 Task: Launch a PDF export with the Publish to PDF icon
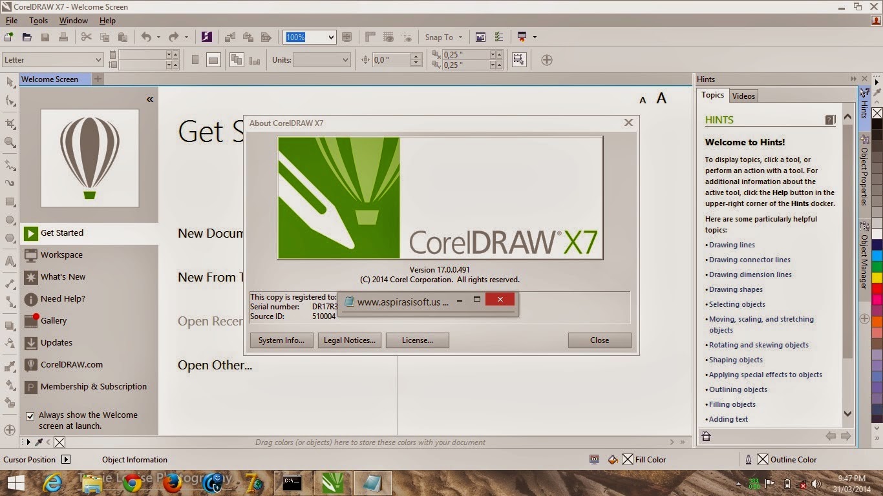[x=266, y=37]
